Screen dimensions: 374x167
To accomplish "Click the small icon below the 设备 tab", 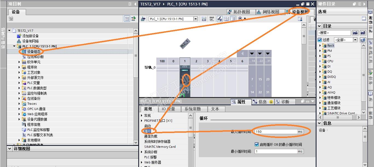I will (11, 19).
